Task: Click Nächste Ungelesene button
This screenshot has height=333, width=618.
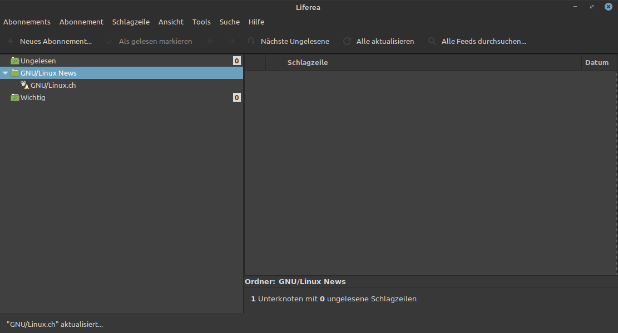Action: [x=295, y=41]
